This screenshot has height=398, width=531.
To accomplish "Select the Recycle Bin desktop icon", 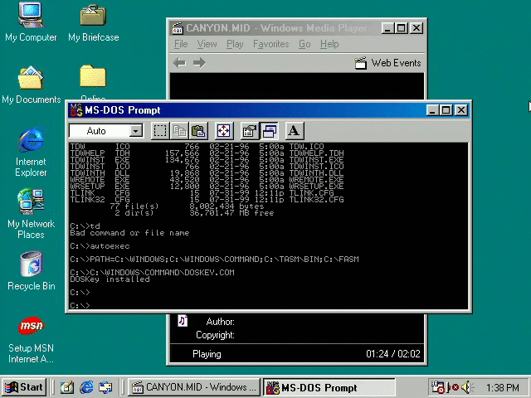I will [31, 271].
